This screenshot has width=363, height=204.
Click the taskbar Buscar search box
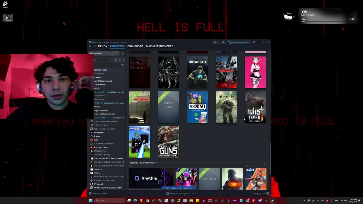pyautogui.click(x=110, y=201)
